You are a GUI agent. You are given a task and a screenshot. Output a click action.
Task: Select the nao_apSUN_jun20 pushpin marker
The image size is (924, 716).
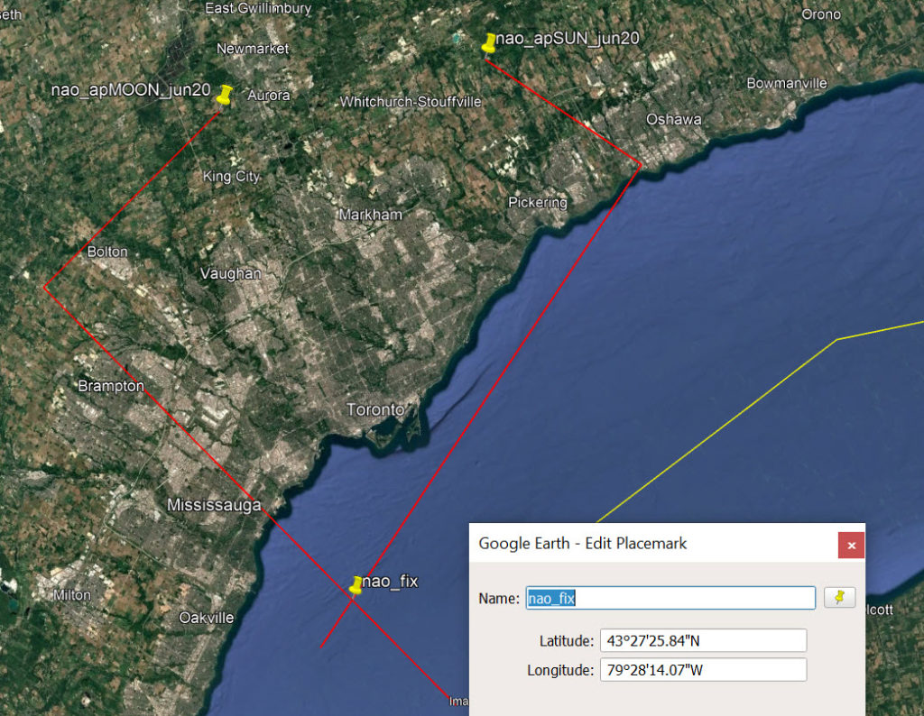(489, 43)
